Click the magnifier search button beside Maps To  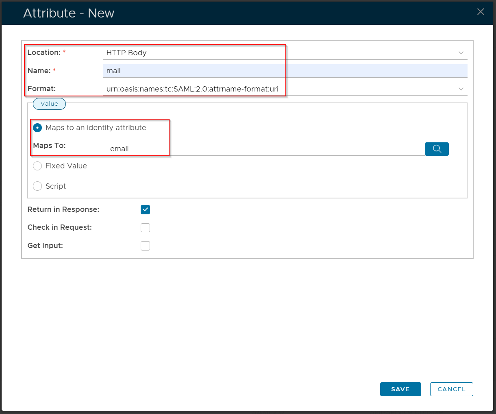tap(437, 149)
